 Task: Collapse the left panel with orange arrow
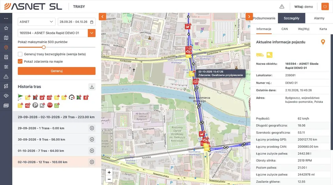point(102,17)
